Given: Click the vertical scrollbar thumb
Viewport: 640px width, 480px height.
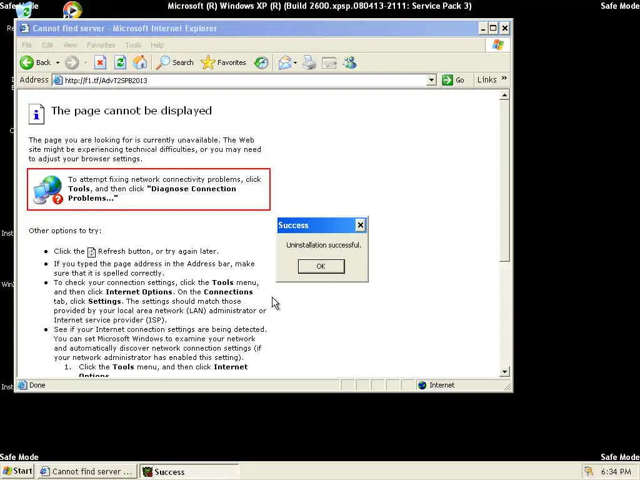Looking at the screenshot, I should point(504,181).
